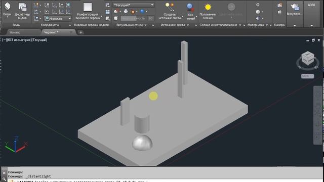Click the viewport [-] controls label
The height and width of the screenshot is (182, 324).
4,40
